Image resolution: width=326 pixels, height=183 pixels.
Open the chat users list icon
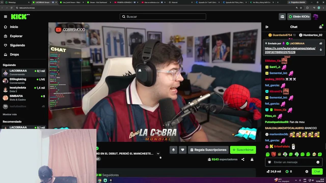320,27
